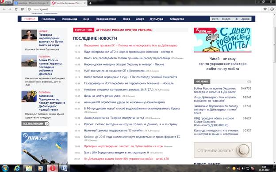Go forward with the browser forward arrow
This screenshot has width=276, height=172.
click(10, 9)
